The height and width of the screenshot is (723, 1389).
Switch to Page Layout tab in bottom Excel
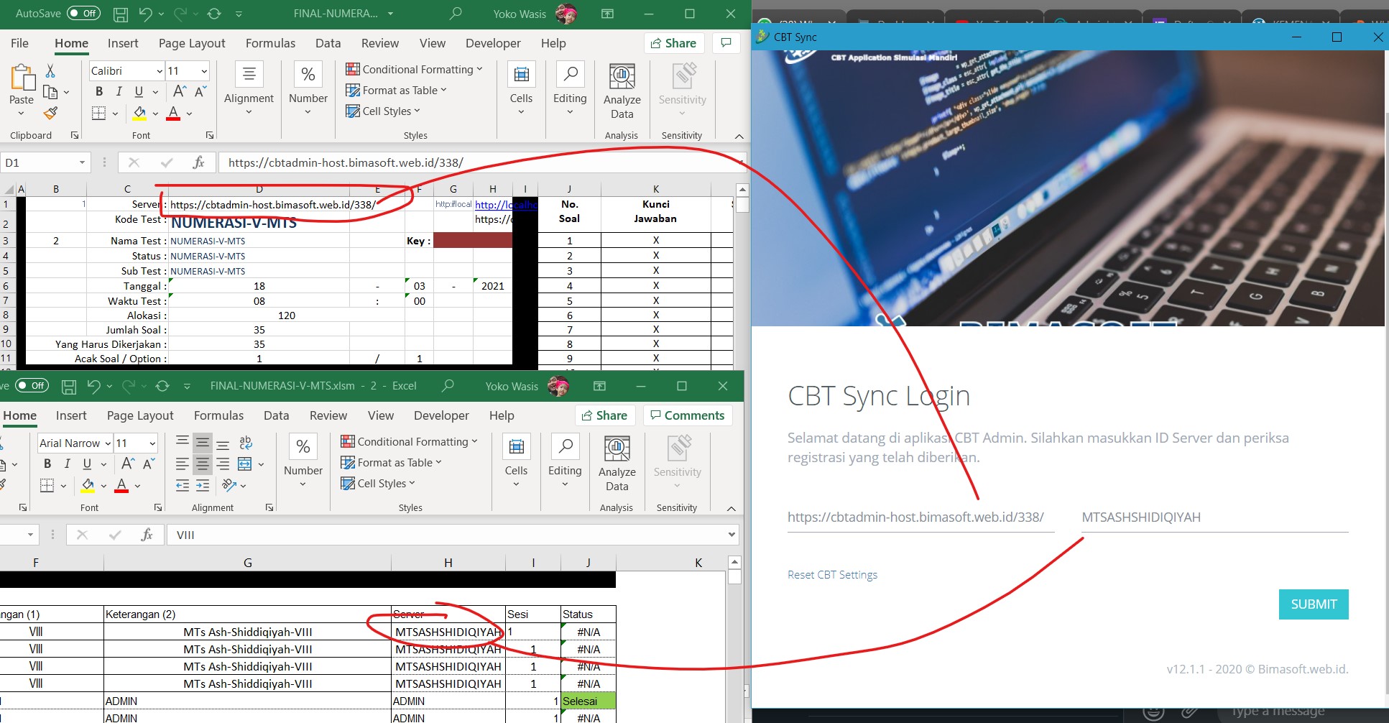[140, 415]
